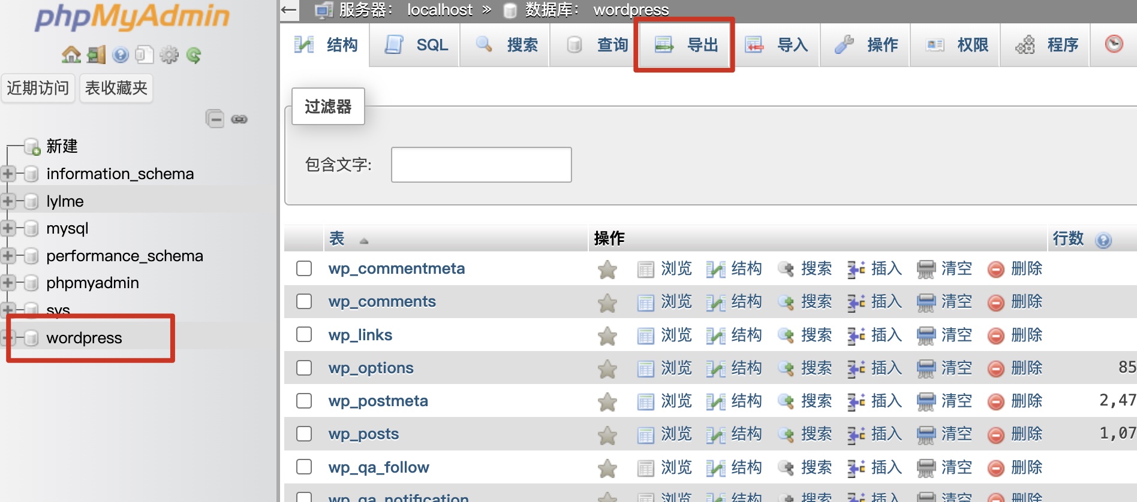Open the wp_commentmeta table link
1137x502 pixels.
pos(396,268)
